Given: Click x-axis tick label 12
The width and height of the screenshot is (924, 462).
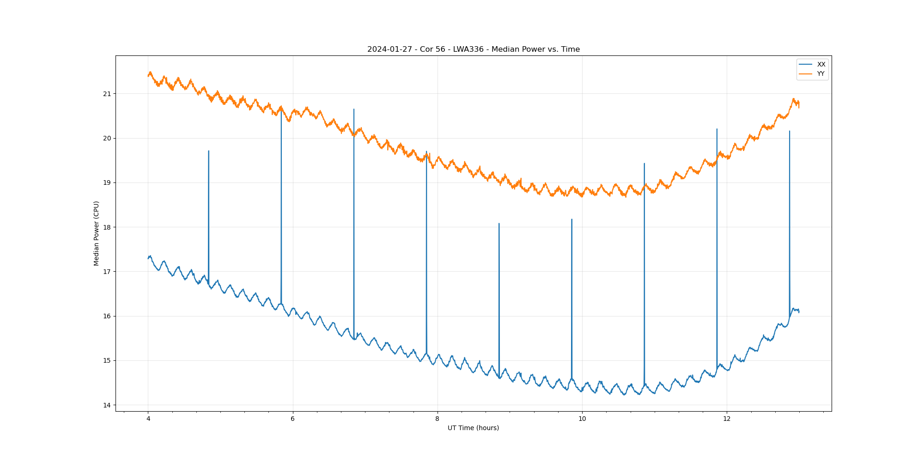Looking at the screenshot, I should tap(727, 419).
